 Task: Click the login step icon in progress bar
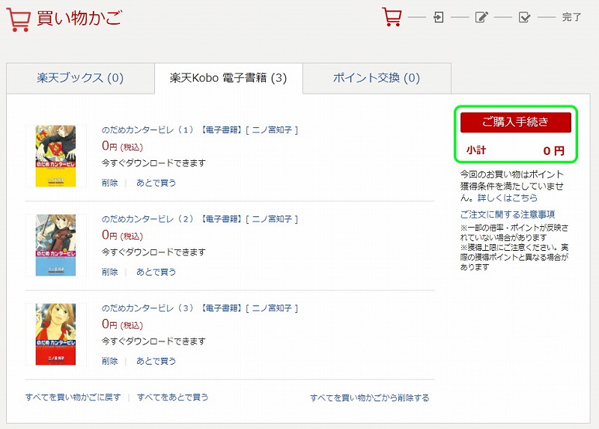(439, 17)
